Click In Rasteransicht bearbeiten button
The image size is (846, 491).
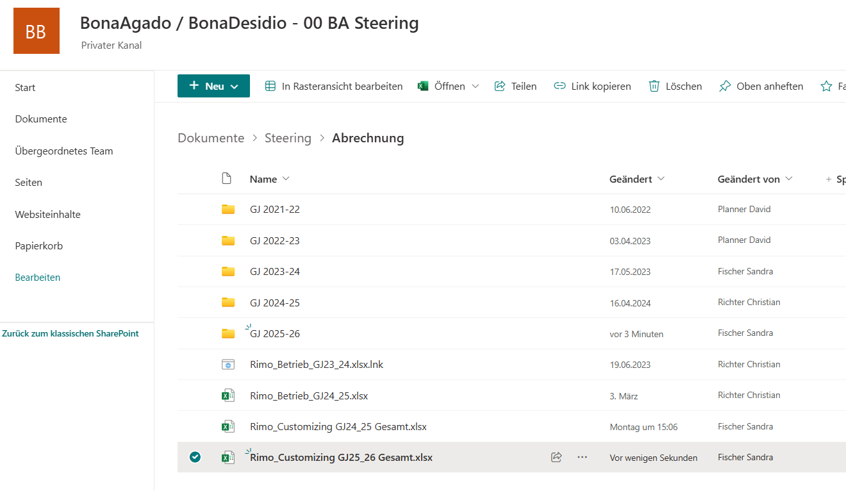334,86
